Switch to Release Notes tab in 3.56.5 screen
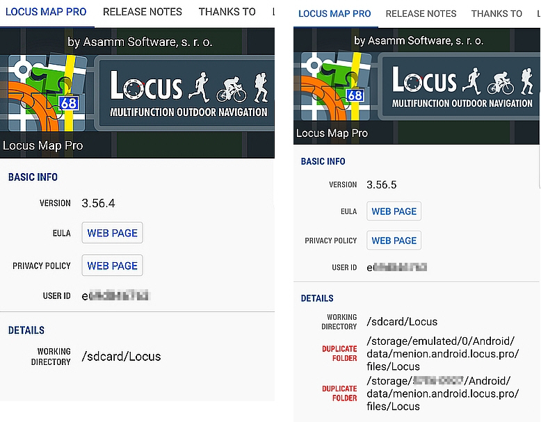The width and height of the screenshot is (541, 422). [x=421, y=13]
